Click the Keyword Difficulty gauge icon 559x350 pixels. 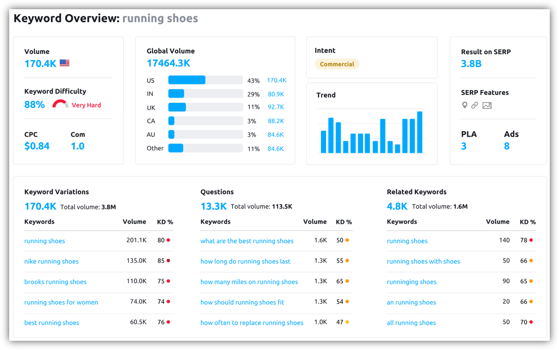[x=60, y=104]
